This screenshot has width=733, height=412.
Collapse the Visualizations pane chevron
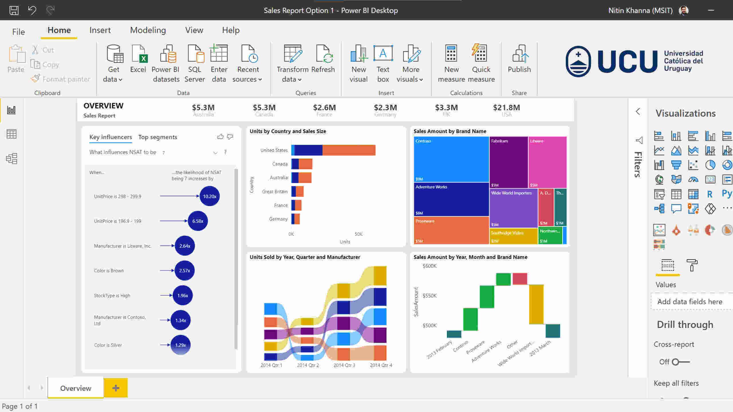pyautogui.click(x=638, y=111)
